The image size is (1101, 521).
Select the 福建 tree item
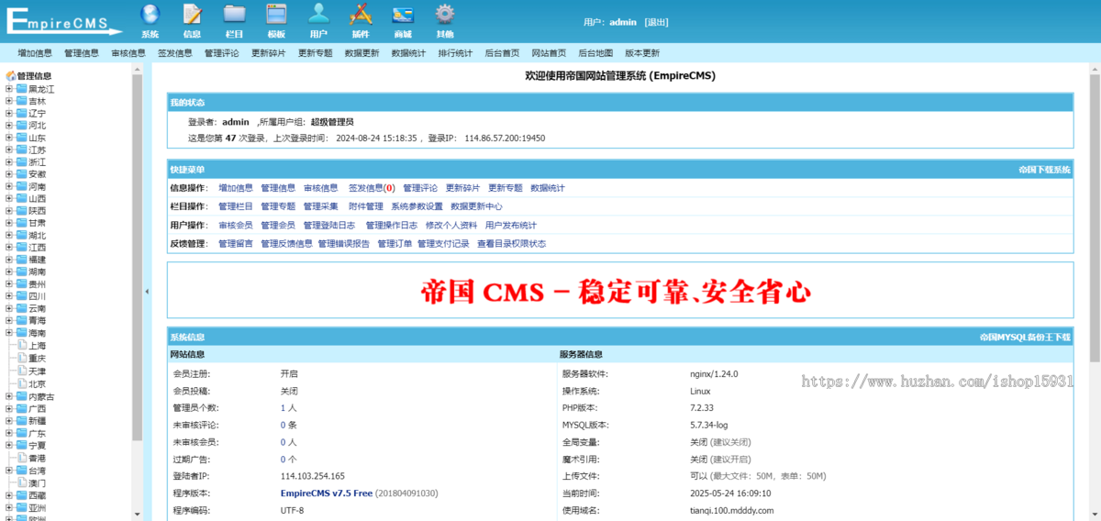[x=38, y=260]
